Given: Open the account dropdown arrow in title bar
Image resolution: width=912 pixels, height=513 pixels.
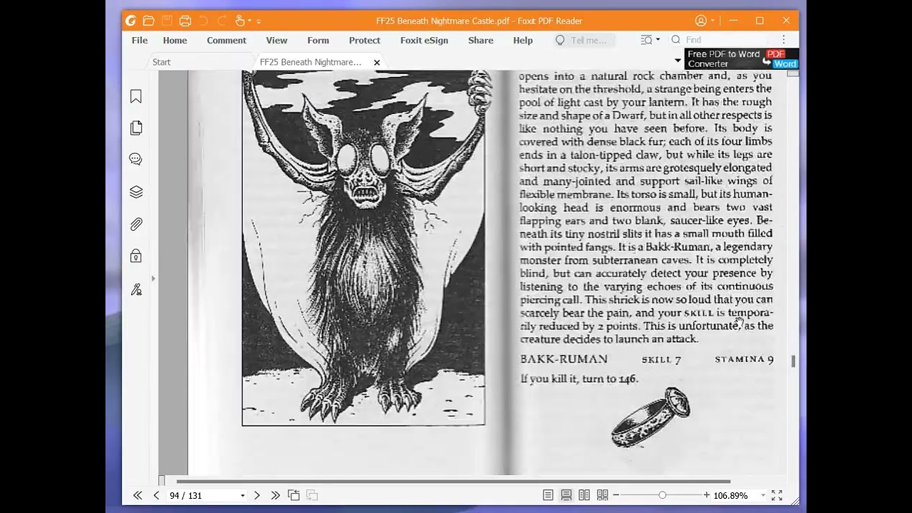Looking at the screenshot, I should coord(714,21).
